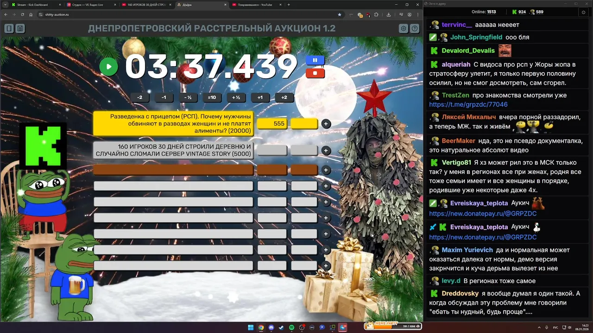Reload the page with the refresh icon
The image size is (593, 333).
[23, 14]
